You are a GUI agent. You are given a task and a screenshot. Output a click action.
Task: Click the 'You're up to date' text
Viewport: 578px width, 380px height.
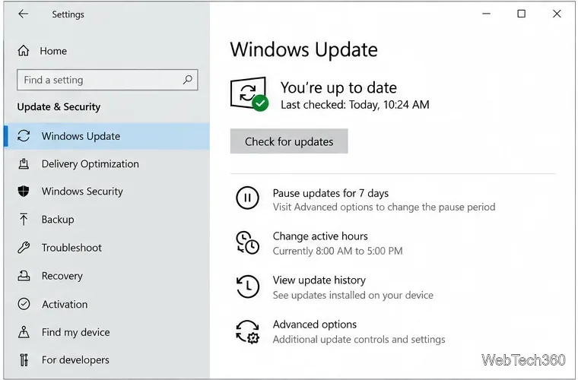338,87
